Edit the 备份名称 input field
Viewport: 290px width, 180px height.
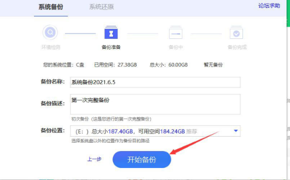[x=155, y=82]
